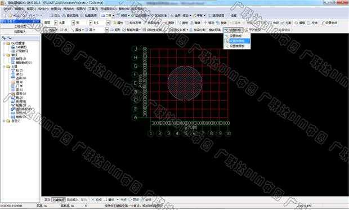
Task: Click the 全屏 full screen icon
Action: point(176,16)
